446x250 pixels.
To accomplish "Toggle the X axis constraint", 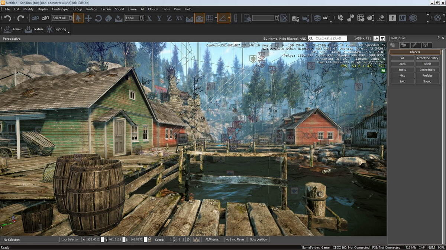I will pyautogui.click(x=149, y=18).
